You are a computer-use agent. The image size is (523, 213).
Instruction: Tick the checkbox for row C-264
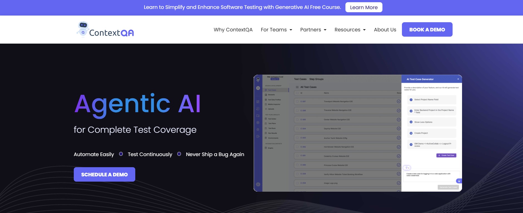[297, 129]
